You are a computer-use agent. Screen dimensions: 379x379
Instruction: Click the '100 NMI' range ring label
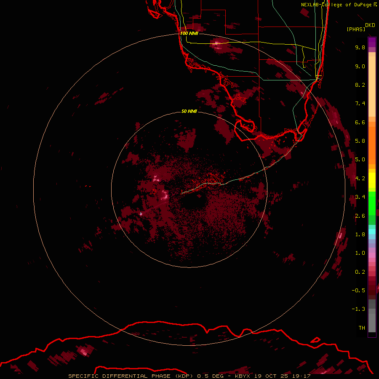click(189, 33)
